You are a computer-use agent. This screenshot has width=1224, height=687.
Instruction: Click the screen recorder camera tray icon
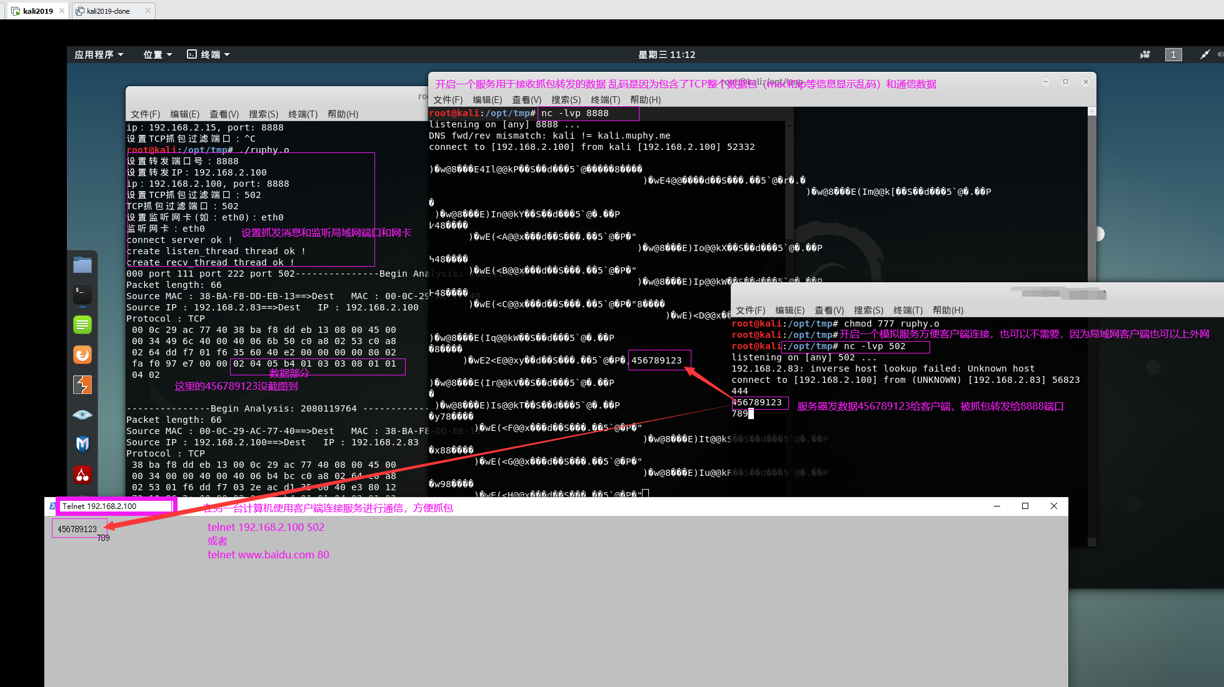point(1145,55)
